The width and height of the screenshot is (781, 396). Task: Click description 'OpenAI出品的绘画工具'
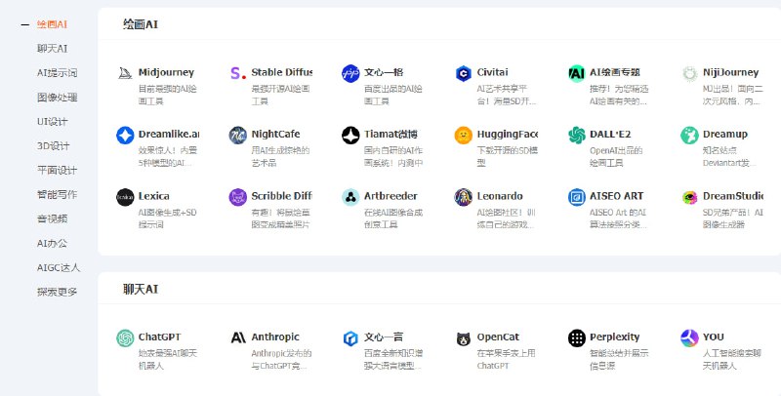tap(616, 157)
